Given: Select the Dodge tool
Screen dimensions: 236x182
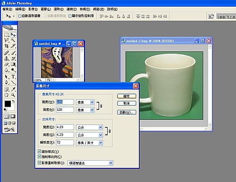Looking at the screenshot, I should (x=13, y=70).
